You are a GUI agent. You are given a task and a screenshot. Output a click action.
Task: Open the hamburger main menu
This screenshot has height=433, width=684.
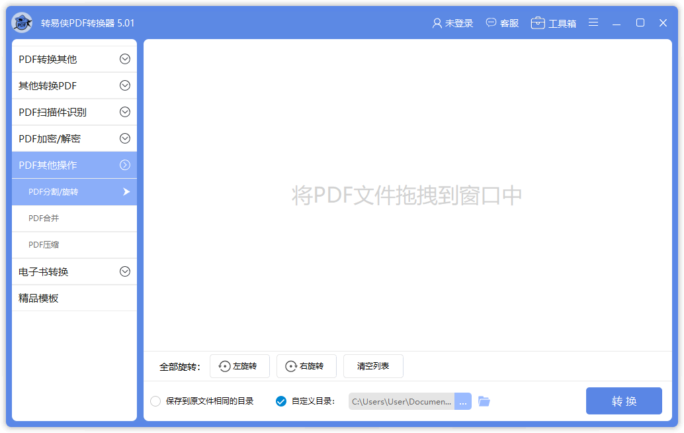pyautogui.click(x=593, y=23)
